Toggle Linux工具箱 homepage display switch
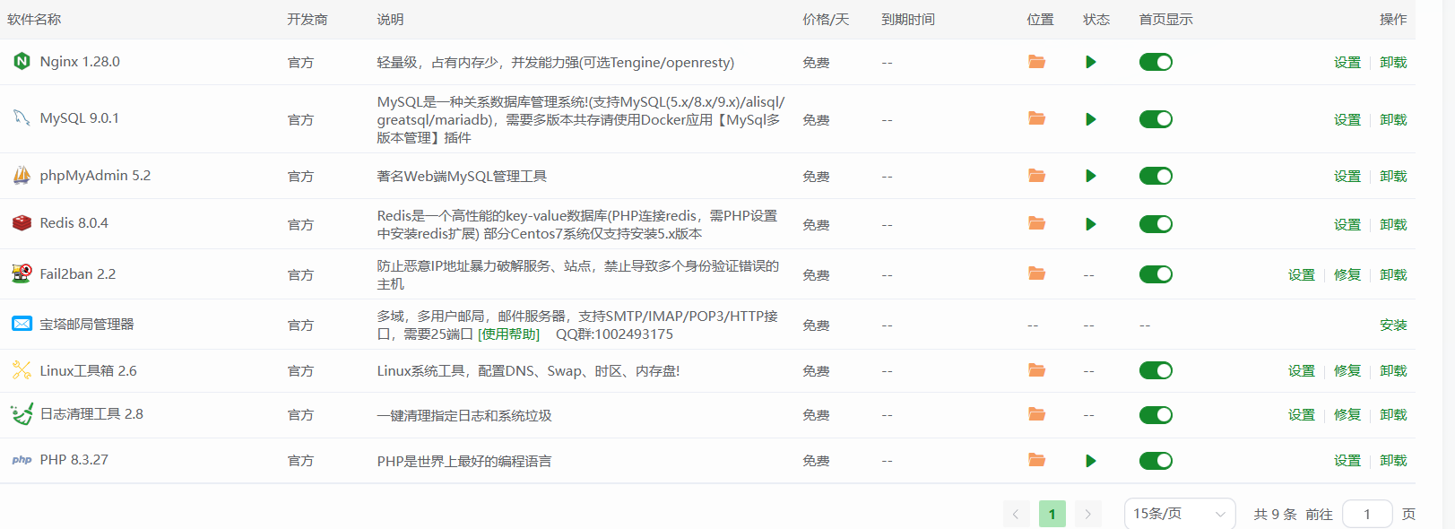 [1156, 370]
